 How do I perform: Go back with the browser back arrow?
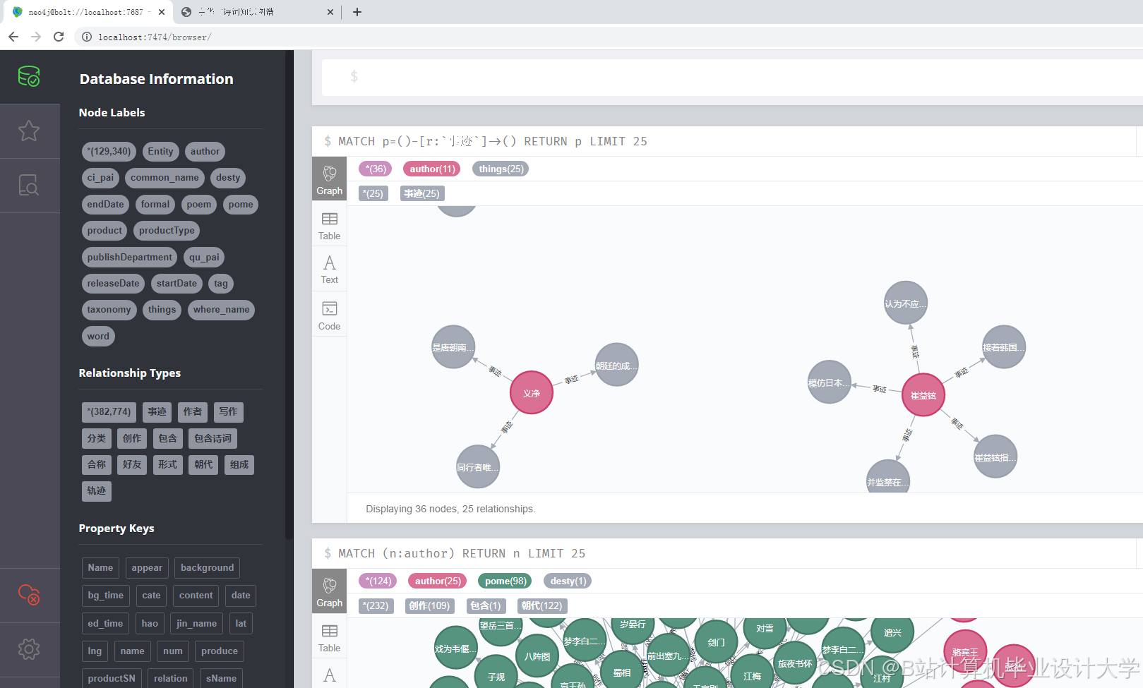tap(13, 37)
